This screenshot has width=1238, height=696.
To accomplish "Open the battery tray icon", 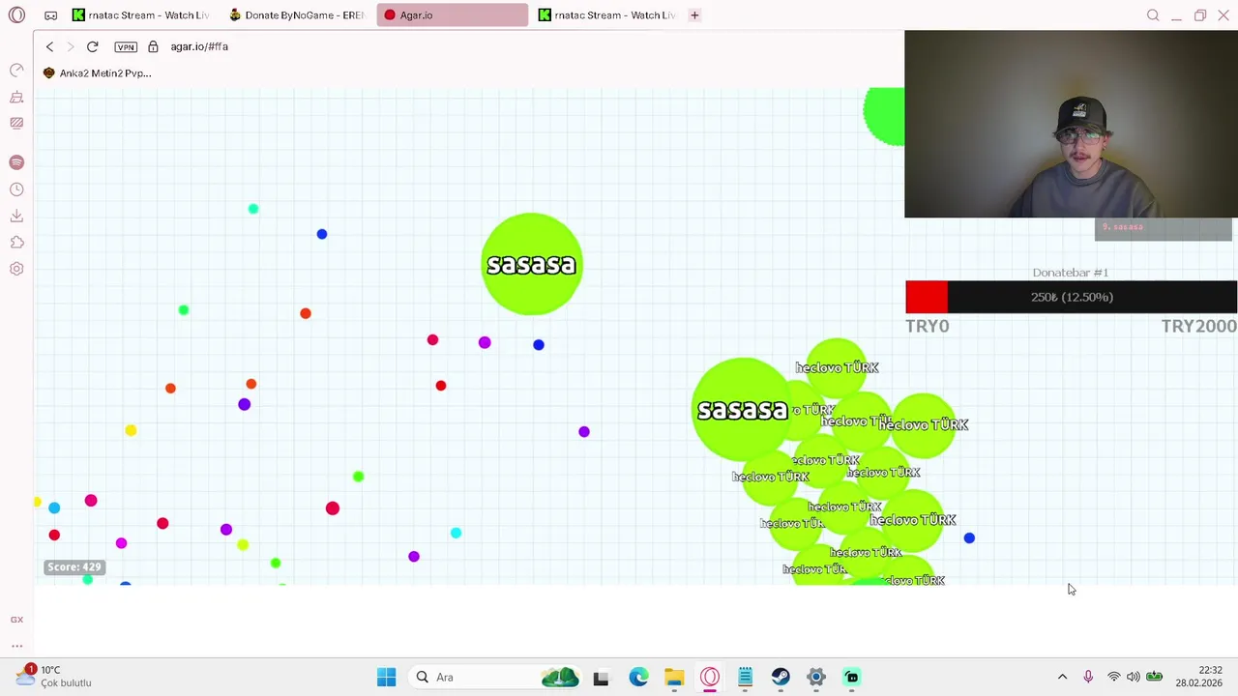I will [x=1154, y=677].
